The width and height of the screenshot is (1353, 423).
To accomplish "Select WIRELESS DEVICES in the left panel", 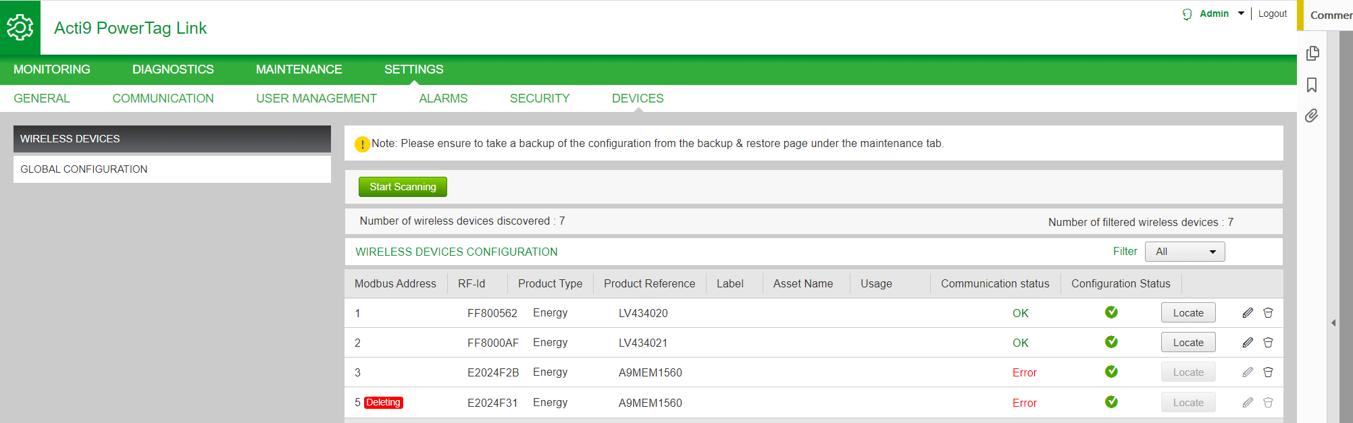I will [x=172, y=139].
